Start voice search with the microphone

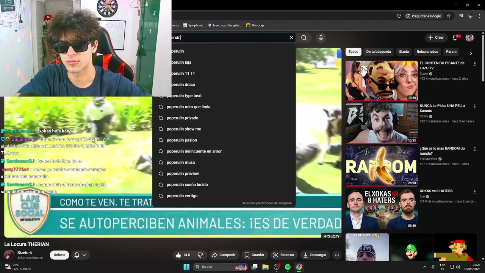pos(321,38)
